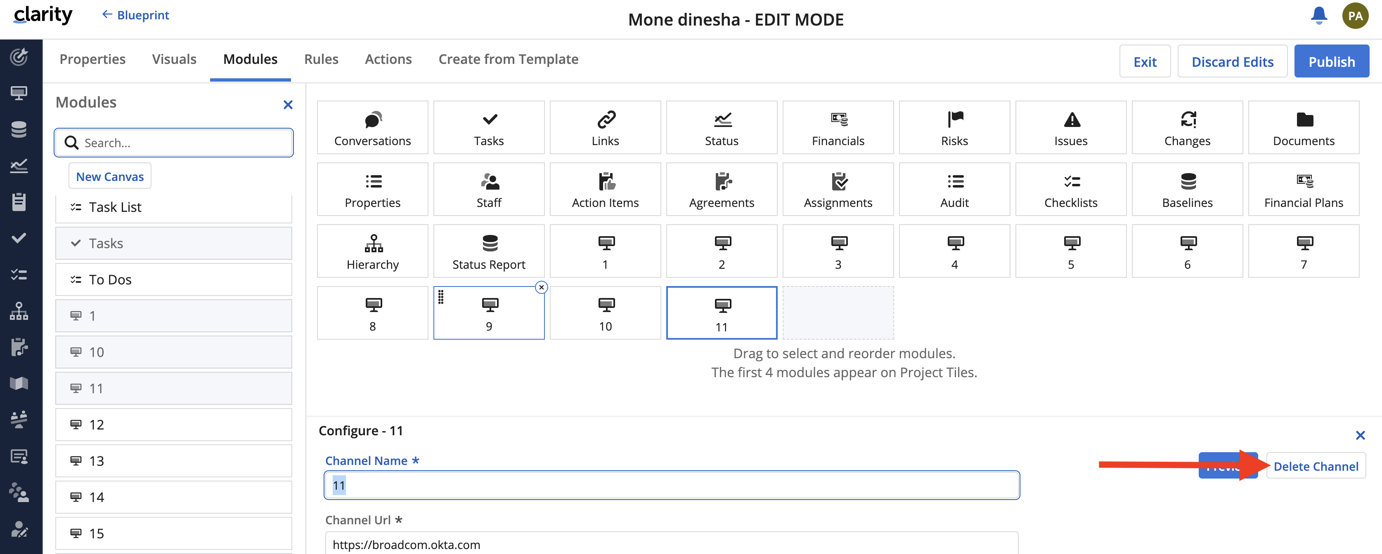Remove channel 9 with its x icon

(541, 288)
